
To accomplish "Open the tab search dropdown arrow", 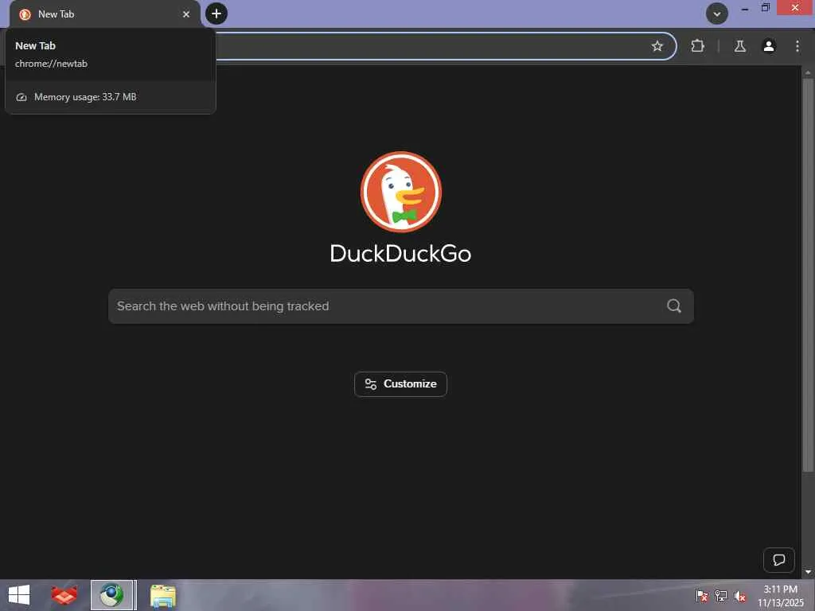I will pyautogui.click(x=717, y=14).
